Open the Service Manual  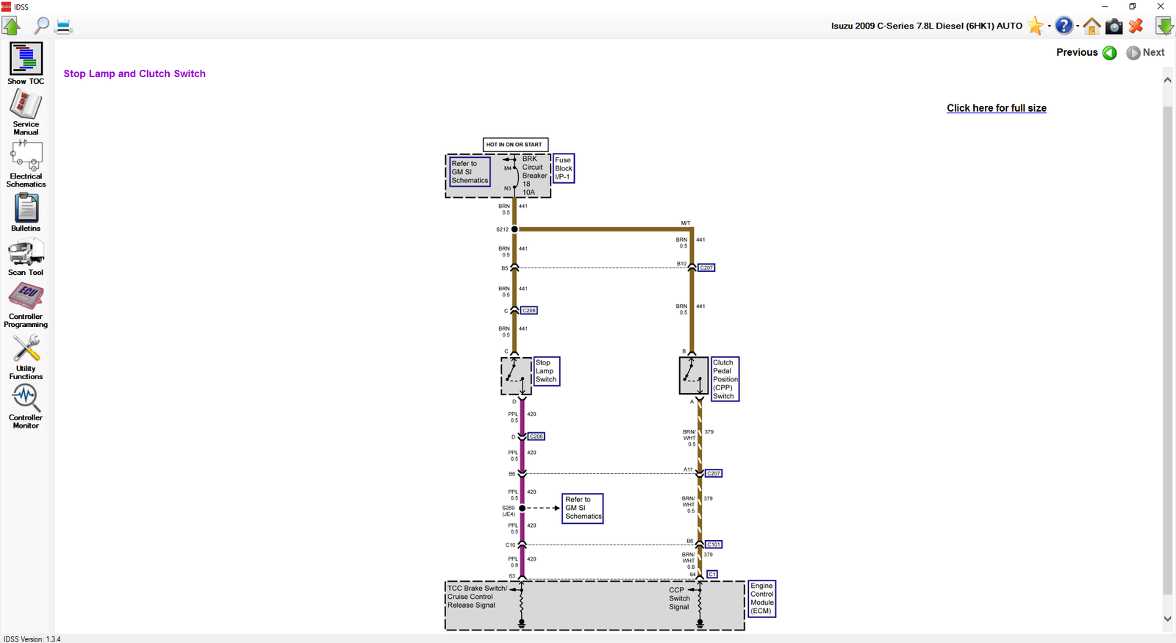(x=26, y=113)
